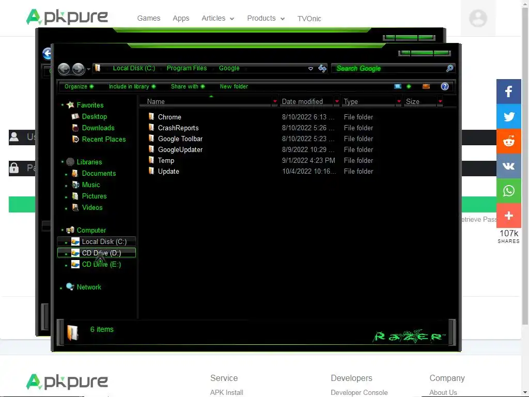Share on Reddit sidebar button

pyautogui.click(x=509, y=141)
